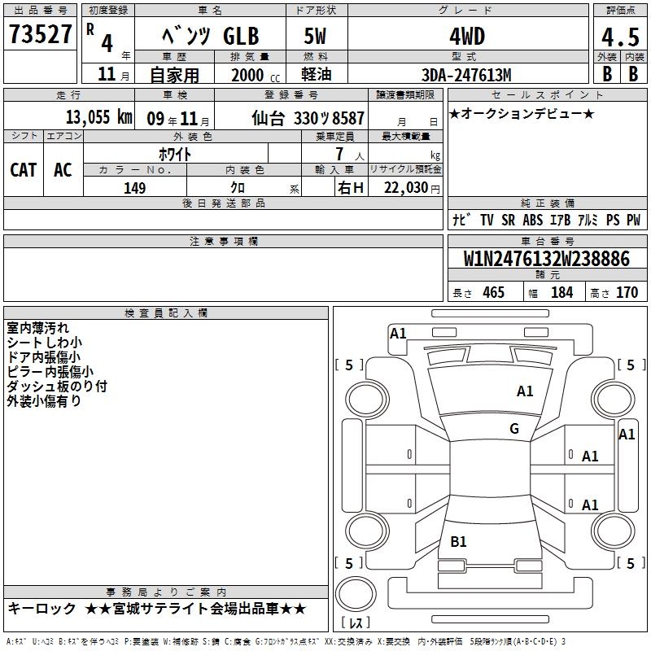Select the キーロック notice text

42,609
